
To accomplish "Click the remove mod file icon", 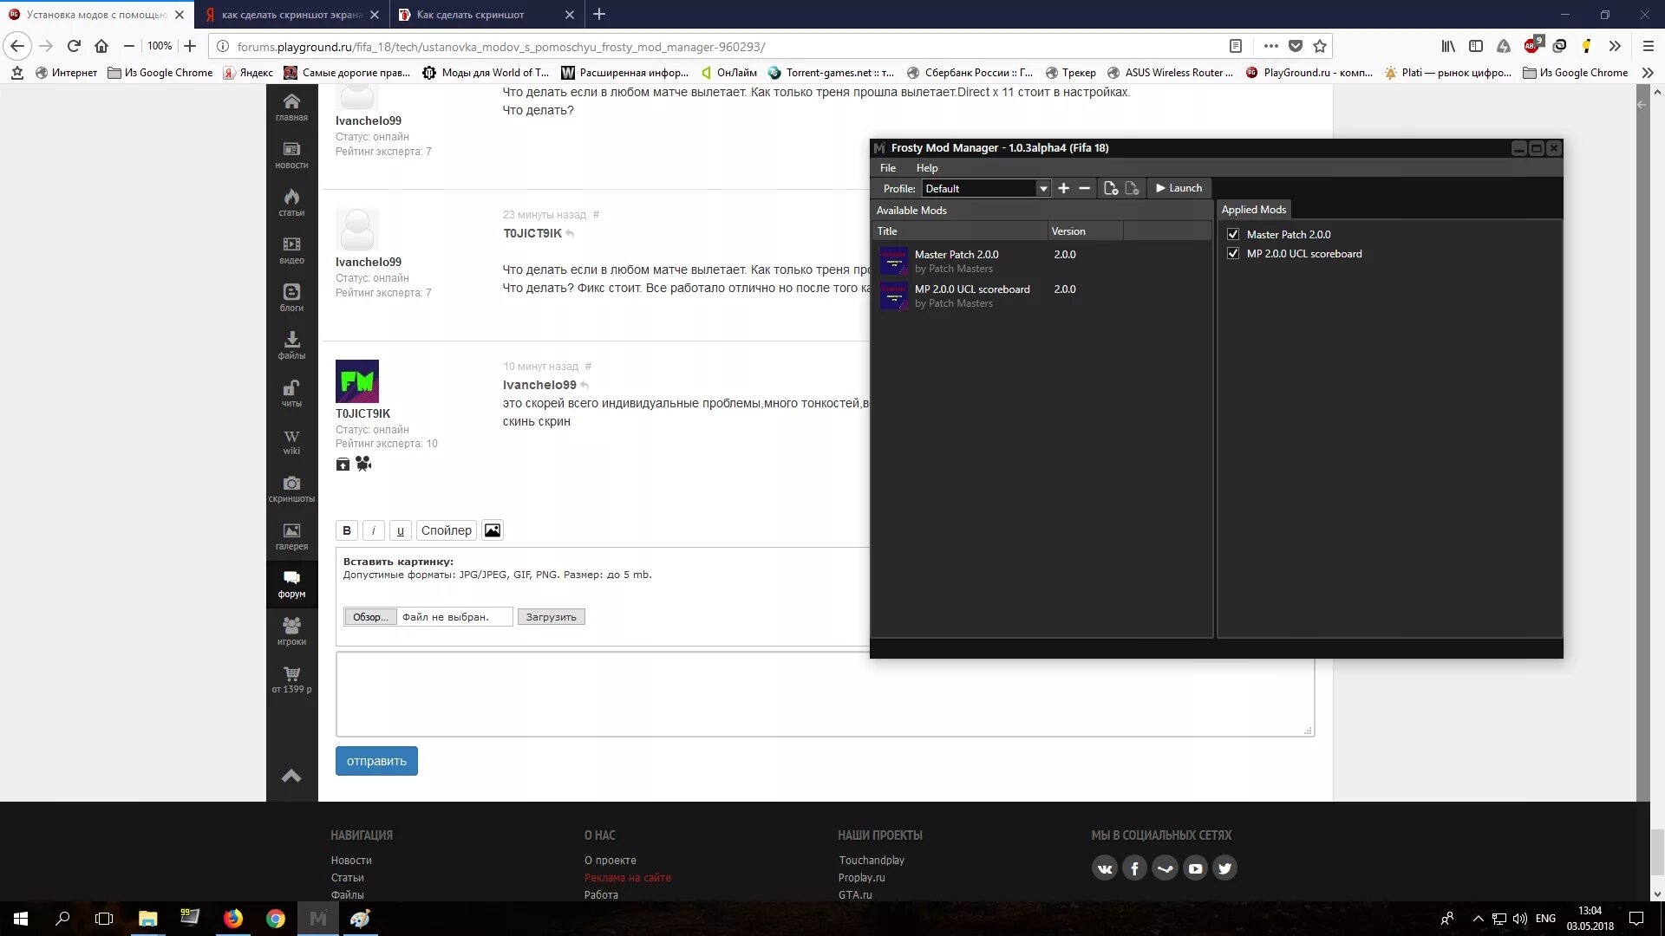I will [1132, 188].
